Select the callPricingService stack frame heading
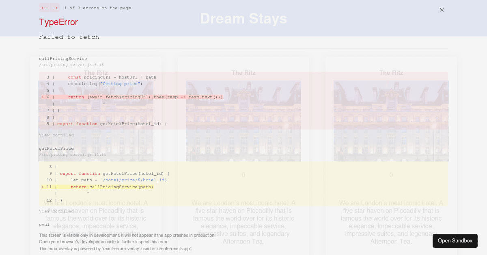The image size is (487, 255). click(x=63, y=59)
